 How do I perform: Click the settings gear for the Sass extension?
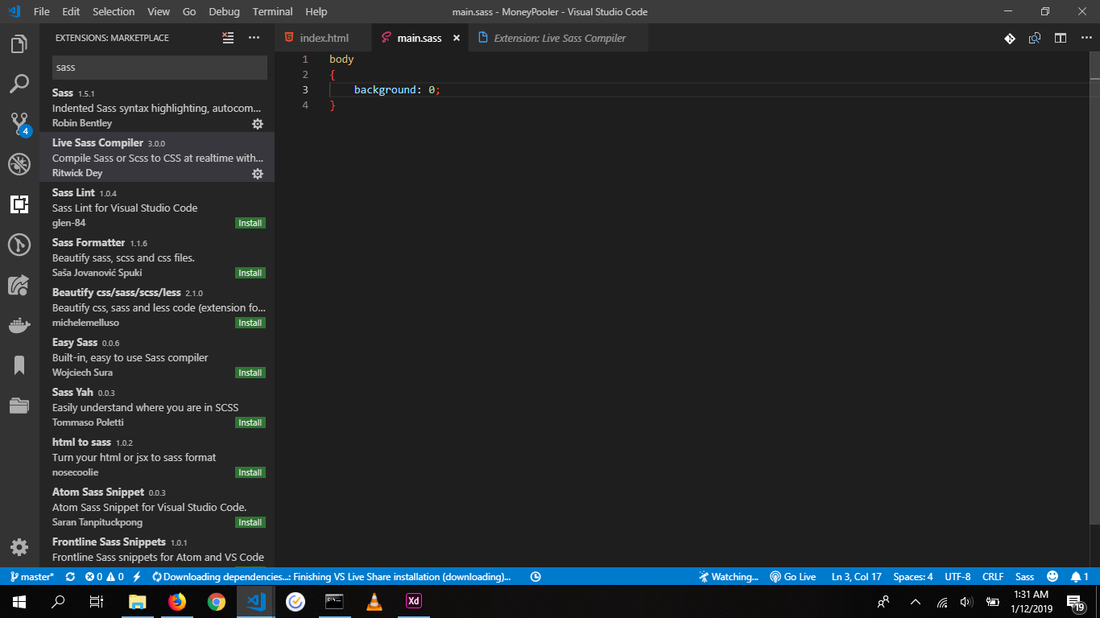[x=257, y=124]
